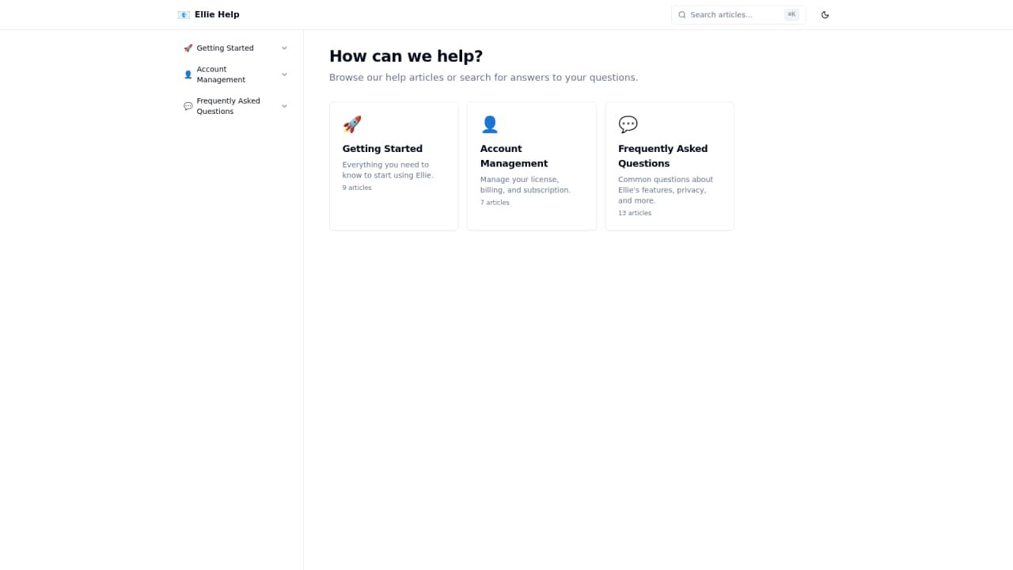Expand the Frequently Asked Questions sidebar chevron
Image resolution: width=1013 pixels, height=570 pixels.
[x=284, y=106]
